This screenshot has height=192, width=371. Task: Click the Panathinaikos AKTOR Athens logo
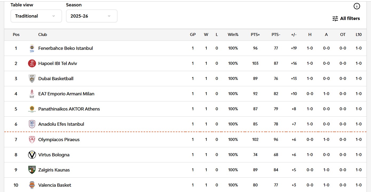pyautogui.click(x=32, y=109)
